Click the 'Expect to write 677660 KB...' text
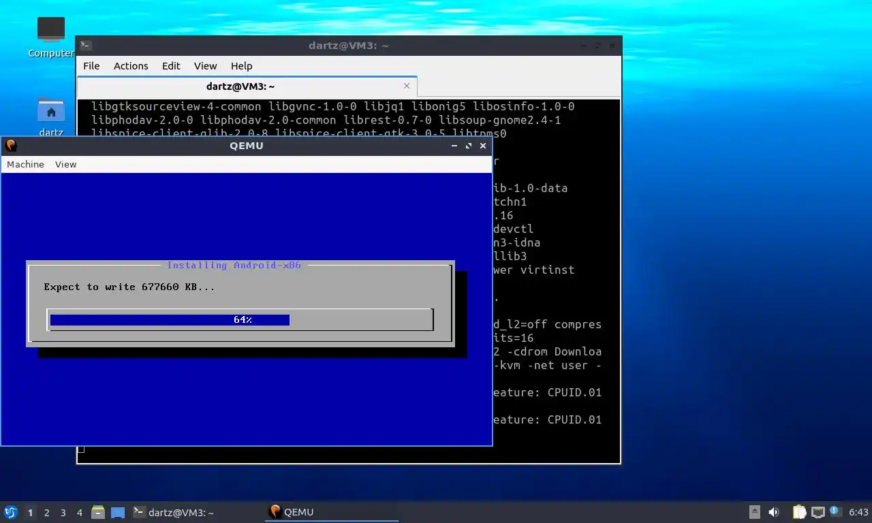The height and width of the screenshot is (523, 872). 129,287
